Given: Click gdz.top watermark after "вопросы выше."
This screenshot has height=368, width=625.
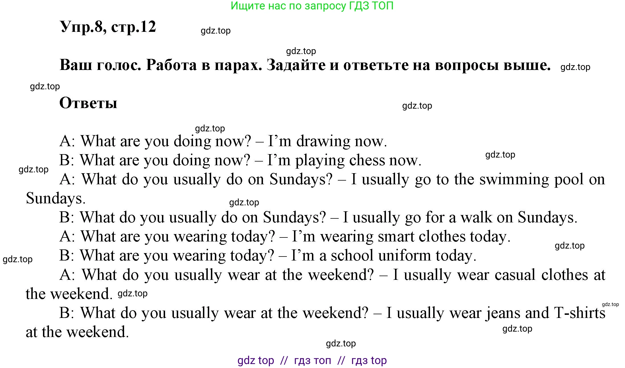Looking at the screenshot, I should [575, 67].
